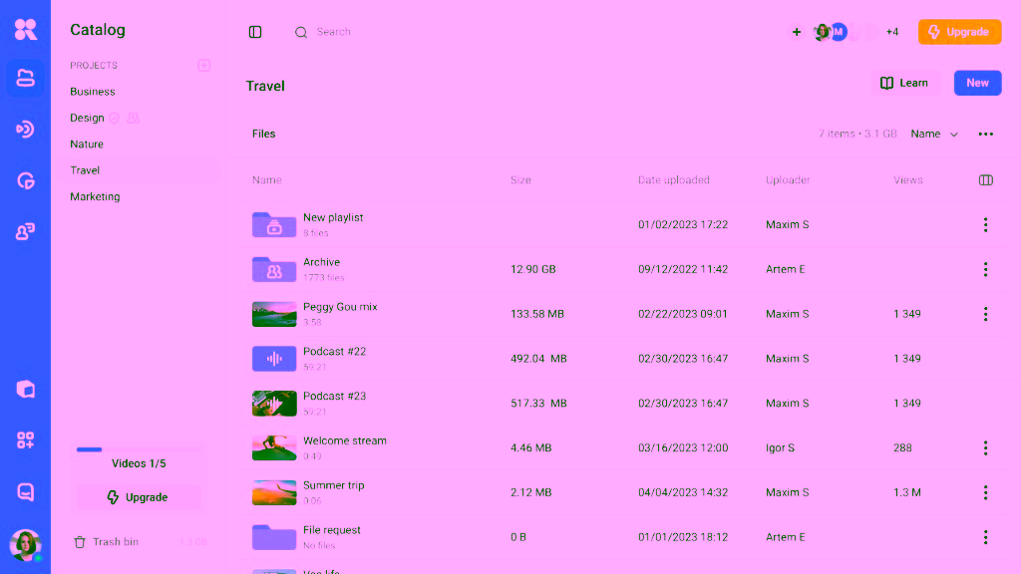Click the shared users icon next to Design

(133, 118)
